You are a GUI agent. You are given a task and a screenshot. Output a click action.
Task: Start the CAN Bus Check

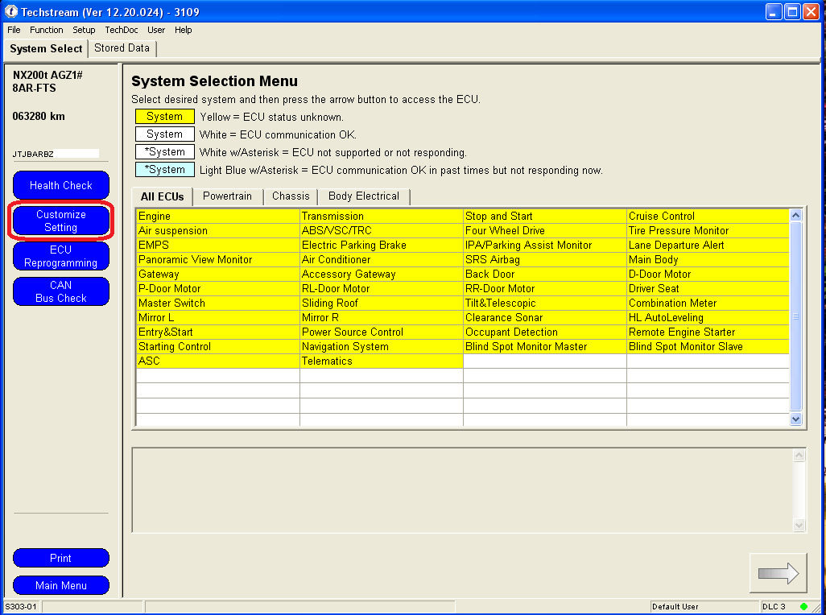61,291
